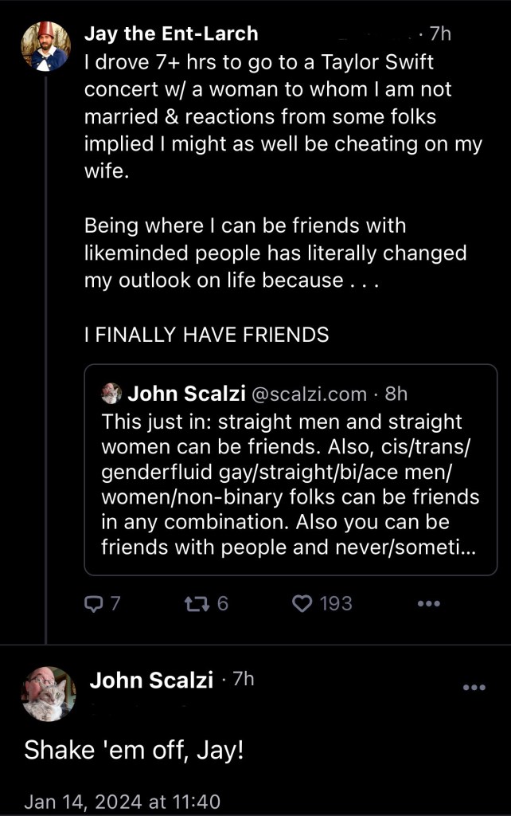The height and width of the screenshot is (816, 511).
Task: Click the 8h timestamp in the quoted post
Action: 396,394
